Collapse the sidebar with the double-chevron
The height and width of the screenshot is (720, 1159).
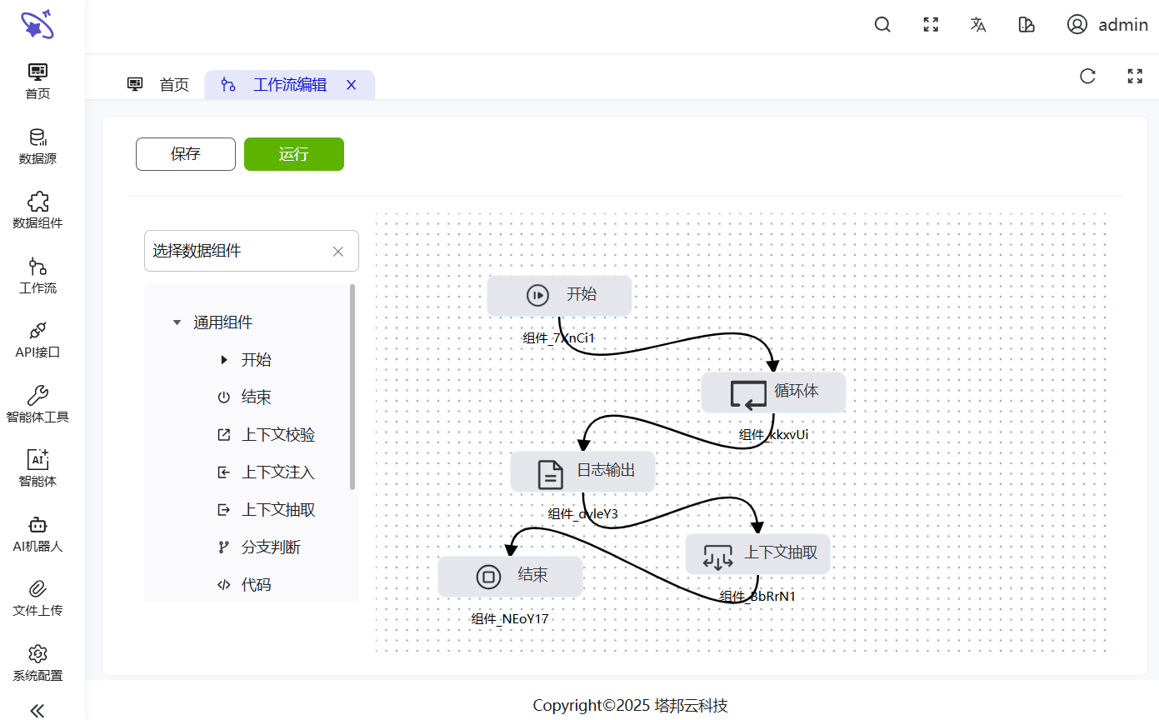(x=37, y=710)
